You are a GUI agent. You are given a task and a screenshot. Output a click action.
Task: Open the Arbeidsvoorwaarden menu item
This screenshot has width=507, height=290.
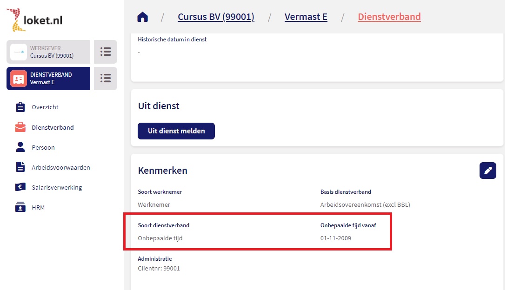point(61,167)
